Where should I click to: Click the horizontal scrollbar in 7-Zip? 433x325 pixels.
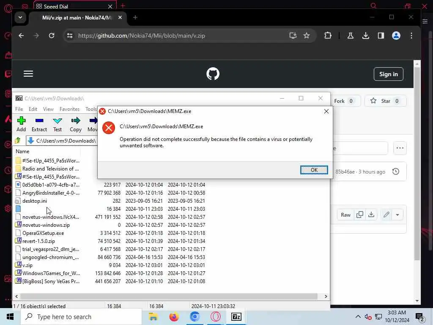(x=169, y=296)
